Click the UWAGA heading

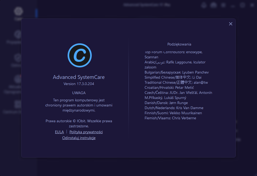pyautogui.click(x=79, y=93)
